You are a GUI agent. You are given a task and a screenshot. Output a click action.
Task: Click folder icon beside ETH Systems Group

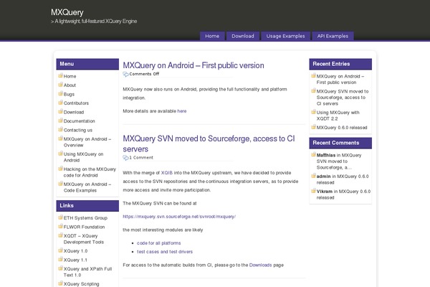tap(61, 217)
